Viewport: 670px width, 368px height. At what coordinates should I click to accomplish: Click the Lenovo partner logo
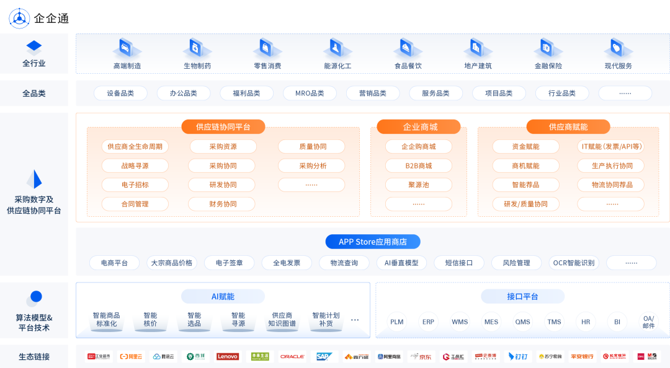point(227,356)
